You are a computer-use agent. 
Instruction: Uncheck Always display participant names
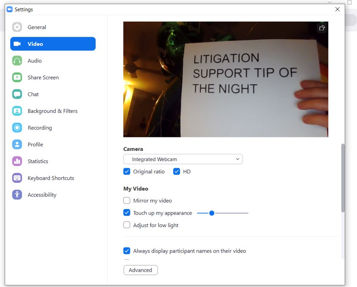pyautogui.click(x=126, y=251)
